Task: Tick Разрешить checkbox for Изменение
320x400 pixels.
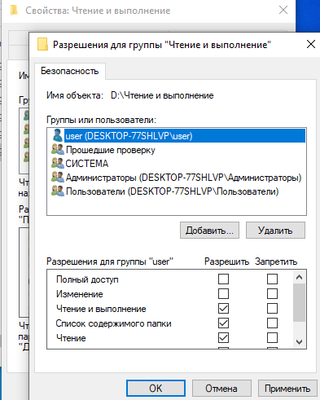Action: 223,293
